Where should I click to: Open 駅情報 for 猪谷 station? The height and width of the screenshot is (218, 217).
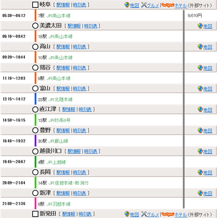[63, 68]
